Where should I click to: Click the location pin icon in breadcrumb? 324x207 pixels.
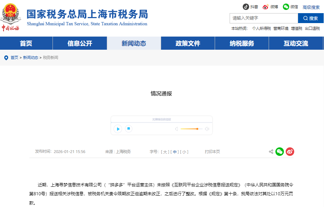point(6,58)
